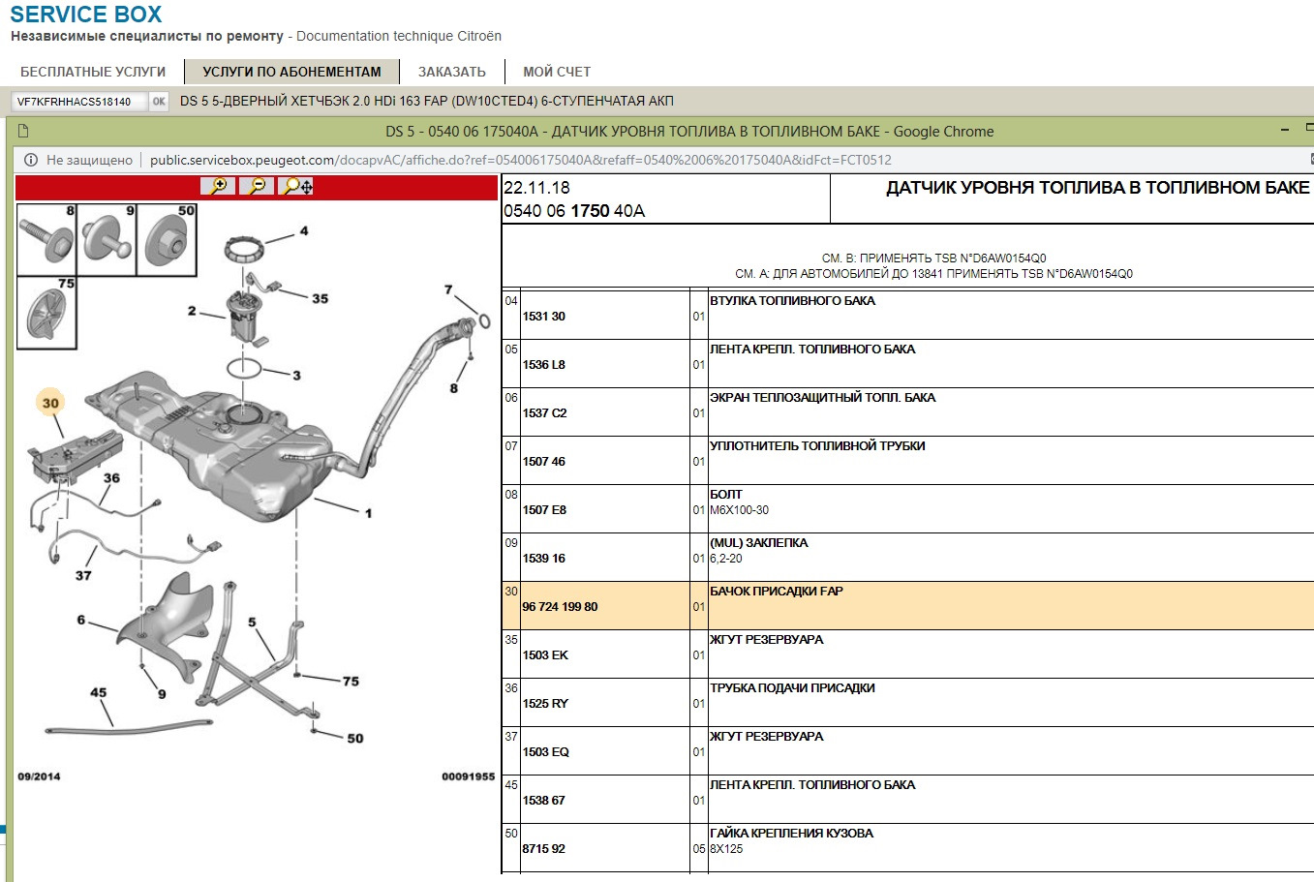Click ВТУЛКА ТОПЛИВНОГО БАКА description
The image size is (1314, 882).
pyautogui.click(x=792, y=301)
